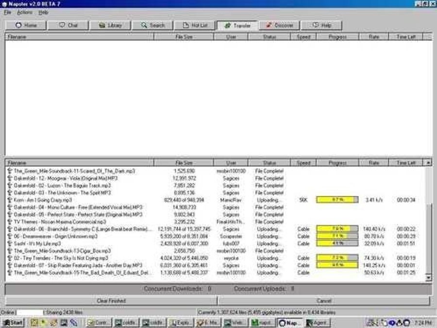Click progress bar for Oakenfold - 07 - Skip Raider
The height and width of the screenshot is (328, 437).
(337, 265)
